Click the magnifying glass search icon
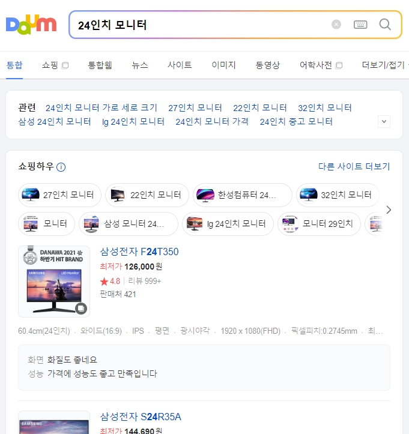Image resolution: width=409 pixels, height=434 pixels. [385, 25]
